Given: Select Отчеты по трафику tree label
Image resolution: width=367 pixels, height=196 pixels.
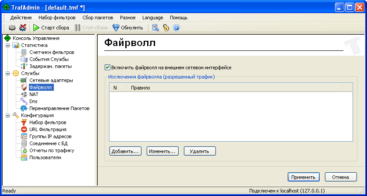Looking at the screenshot, I should (52, 150).
